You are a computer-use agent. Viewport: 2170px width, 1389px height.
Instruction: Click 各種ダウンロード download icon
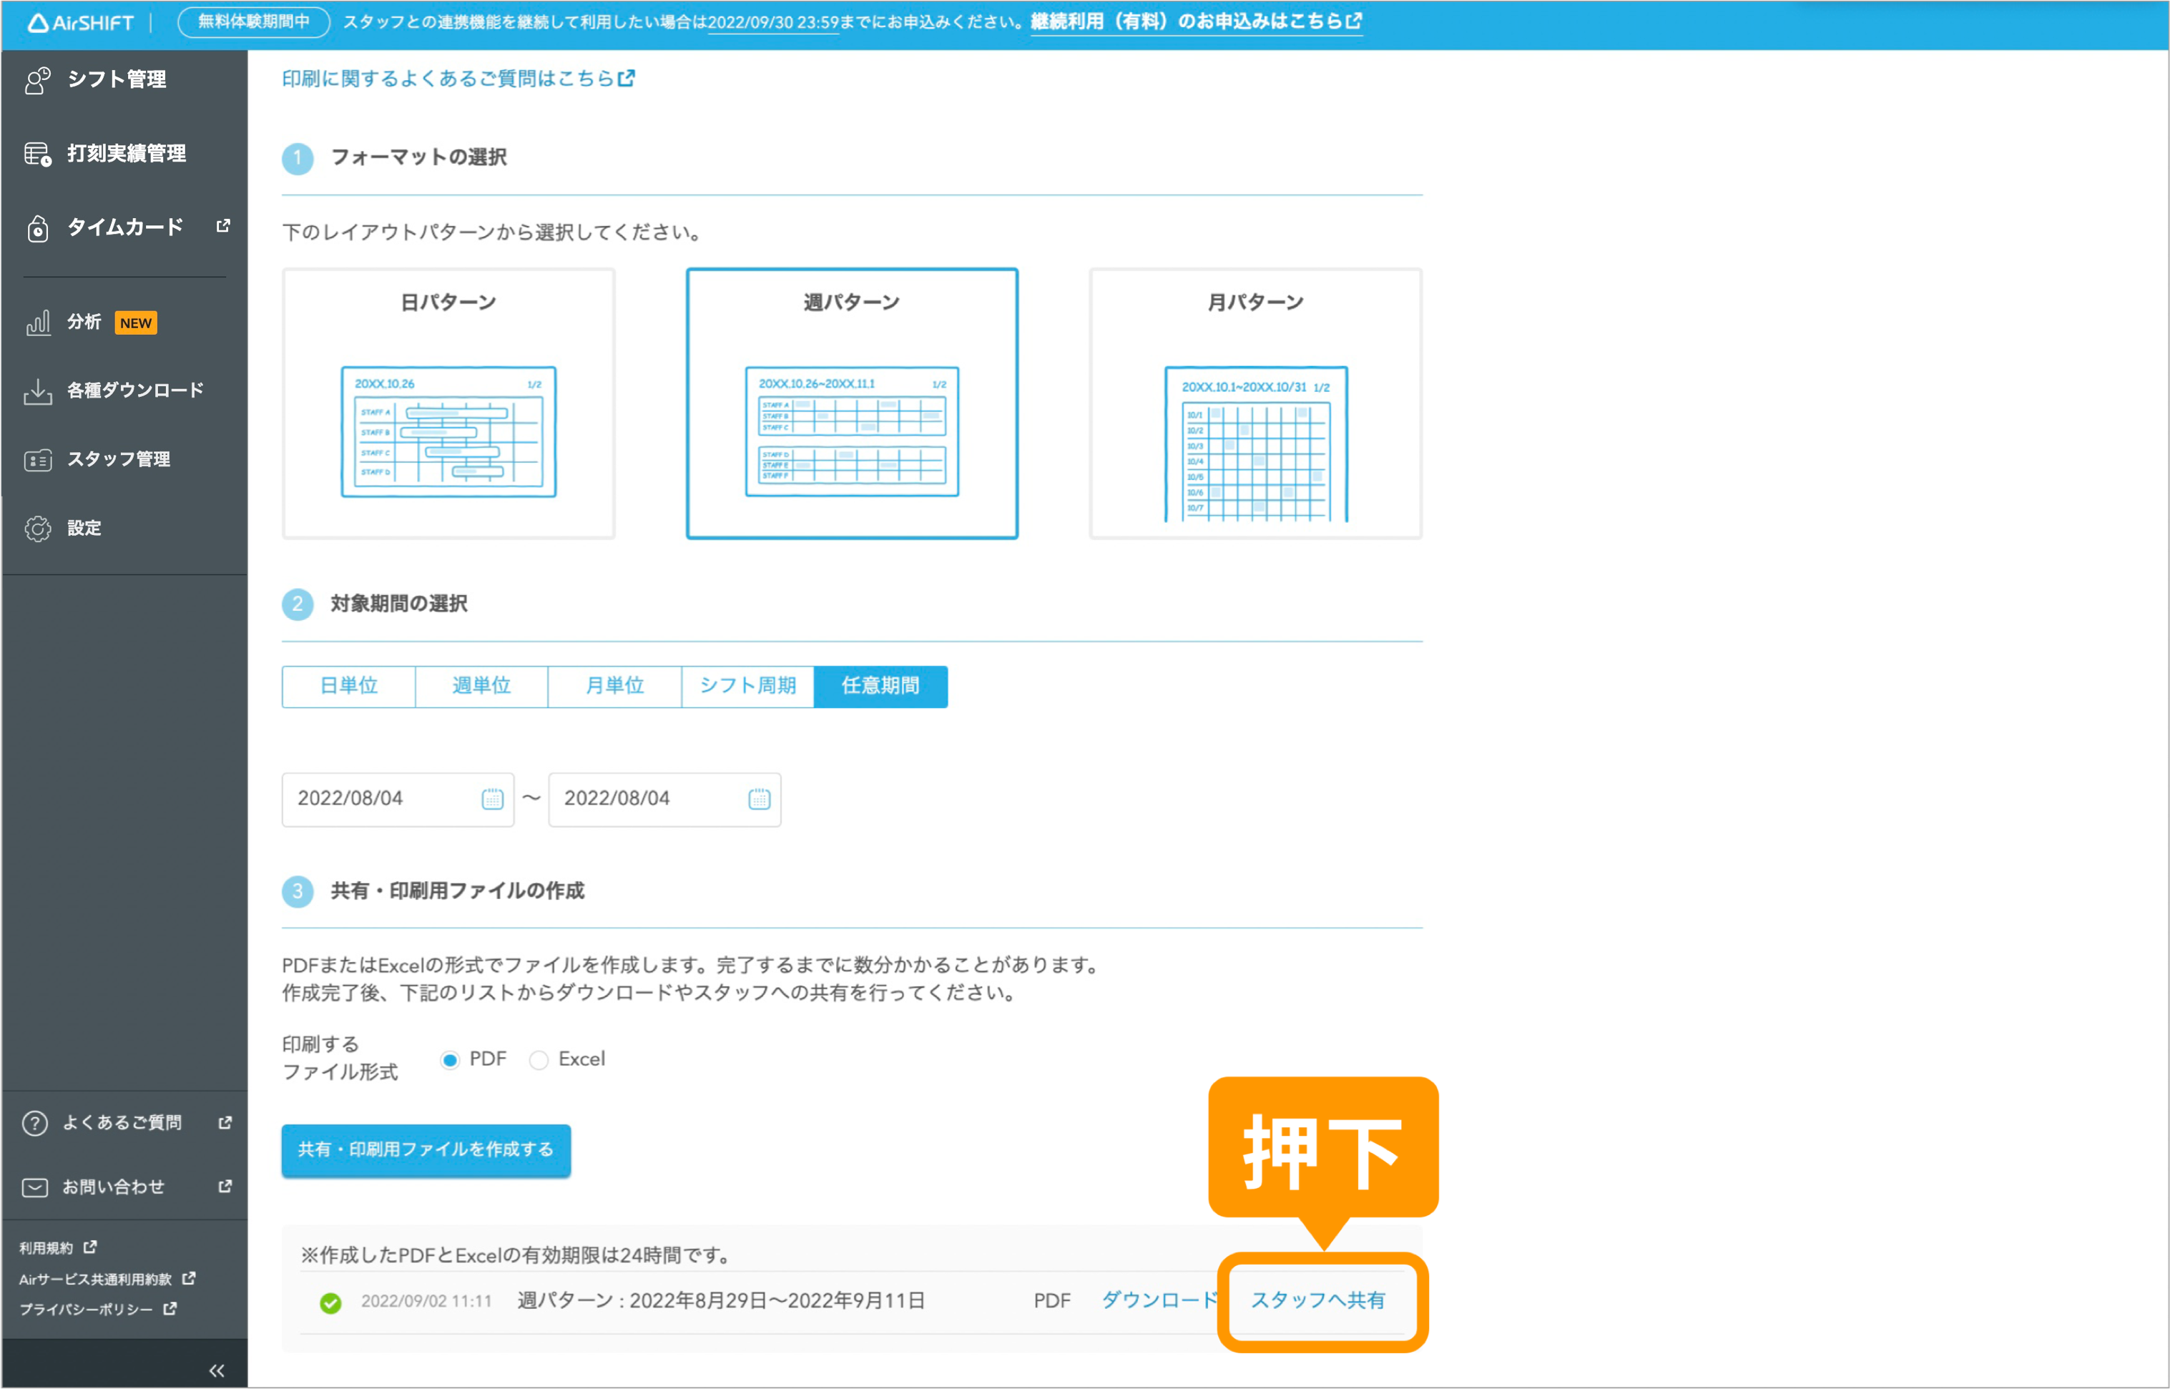point(38,391)
